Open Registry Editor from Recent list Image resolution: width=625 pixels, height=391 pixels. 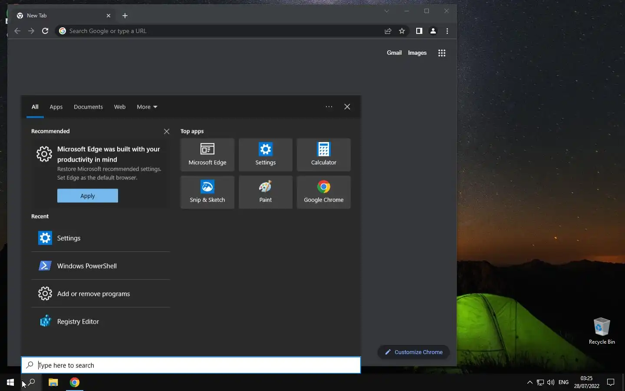tap(101, 321)
